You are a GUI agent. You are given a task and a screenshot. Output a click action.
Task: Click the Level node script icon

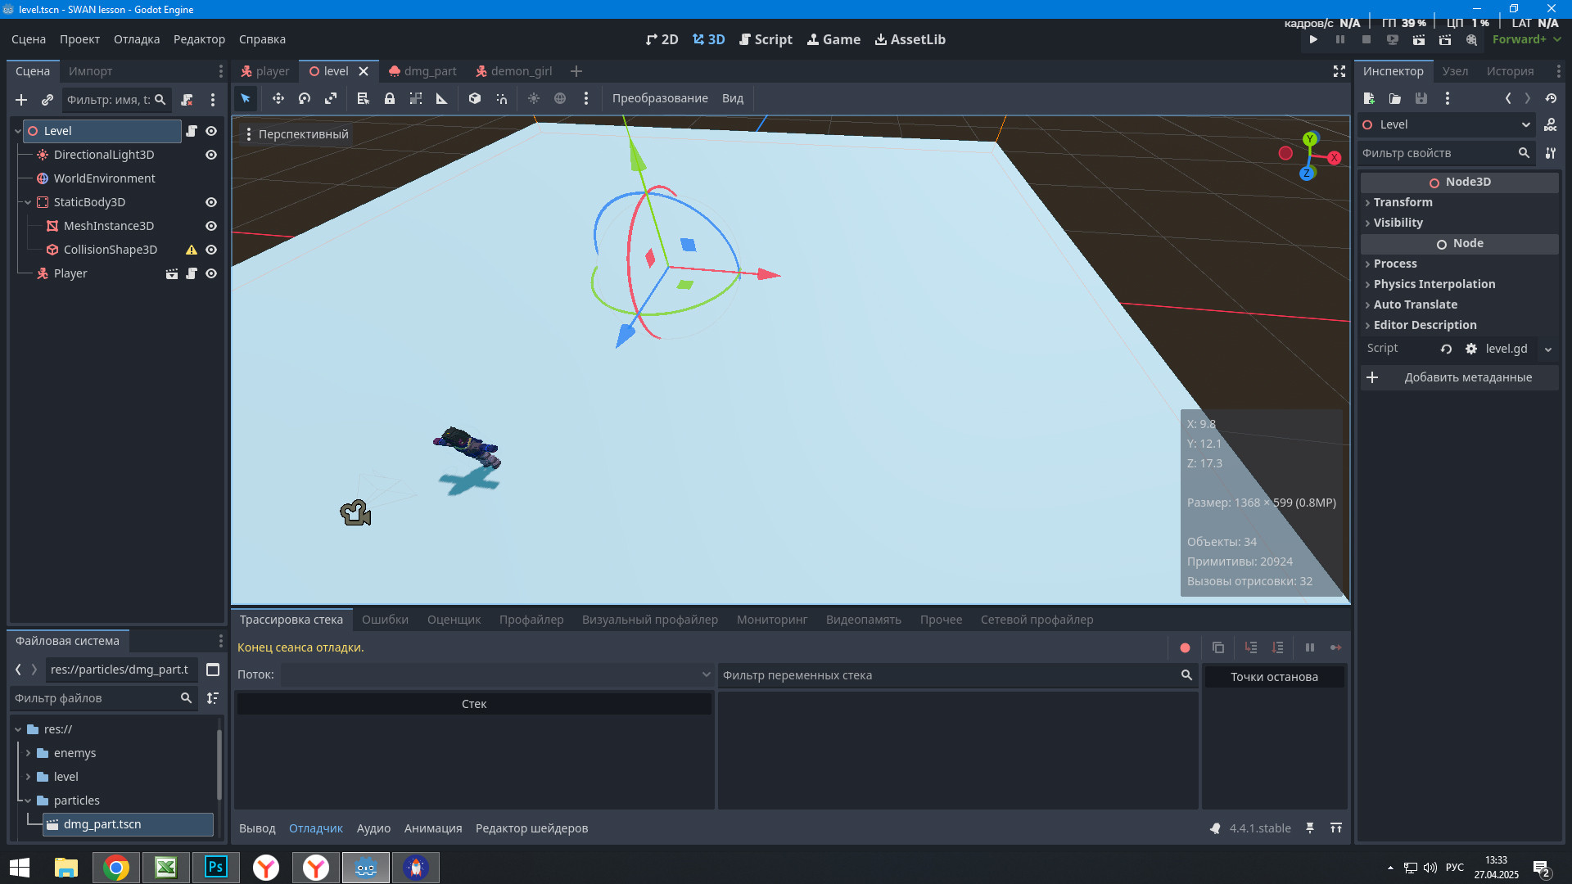point(192,131)
